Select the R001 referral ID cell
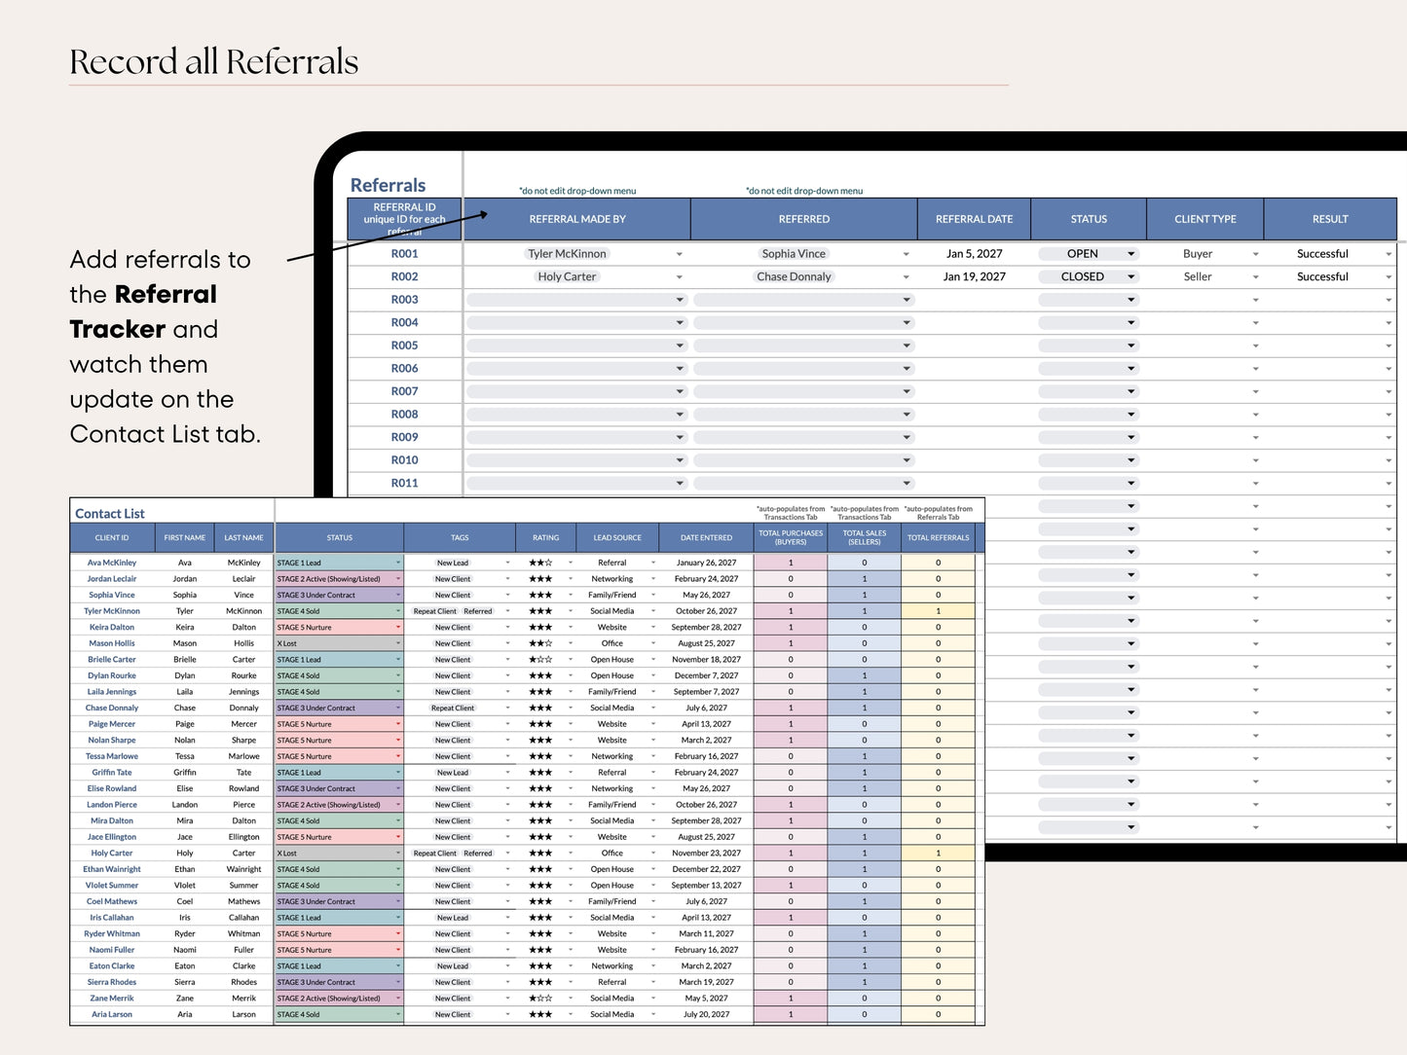The image size is (1407, 1055). [405, 254]
